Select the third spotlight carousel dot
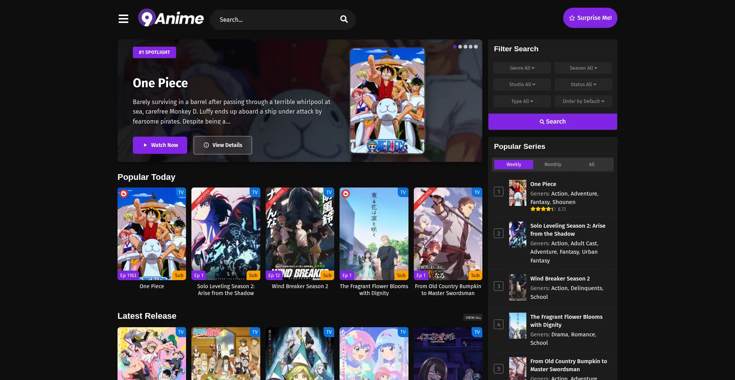The width and height of the screenshot is (735, 380). (x=465, y=47)
